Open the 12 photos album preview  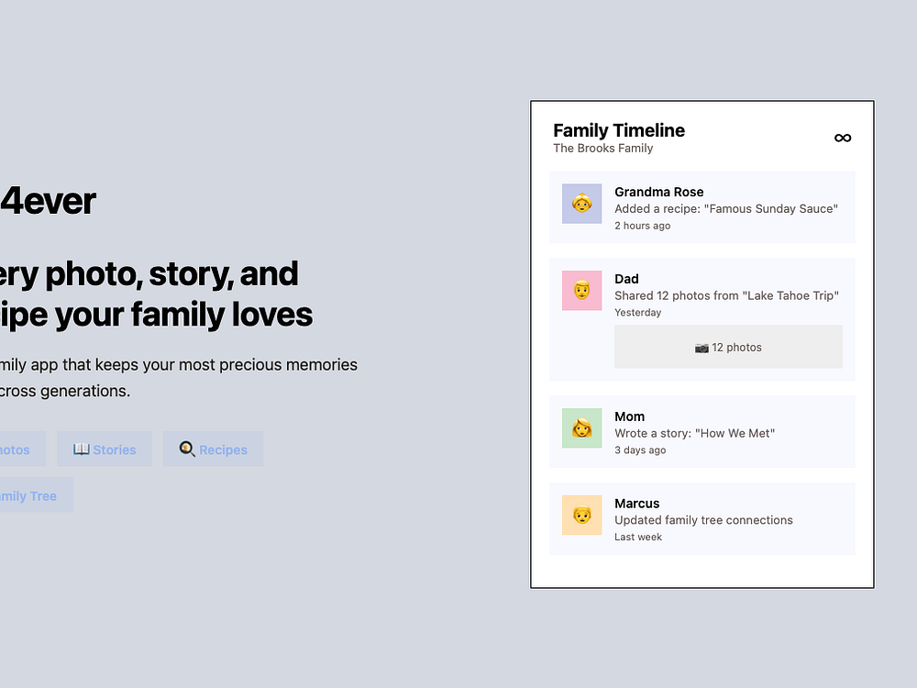click(728, 347)
